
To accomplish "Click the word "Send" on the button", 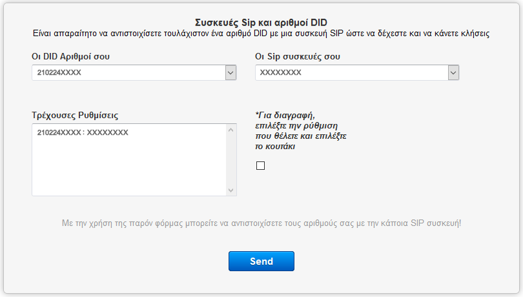I will click(x=261, y=261).
